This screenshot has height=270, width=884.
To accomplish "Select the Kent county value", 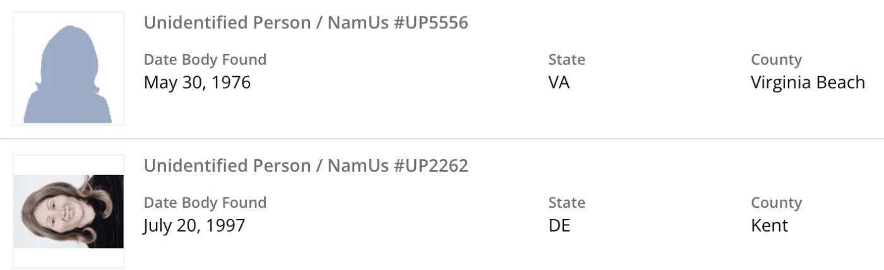I will 769,225.
